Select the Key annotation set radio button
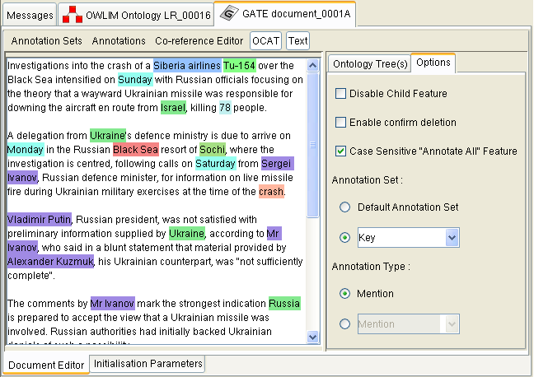This screenshot has width=534, height=377. tap(345, 238)
